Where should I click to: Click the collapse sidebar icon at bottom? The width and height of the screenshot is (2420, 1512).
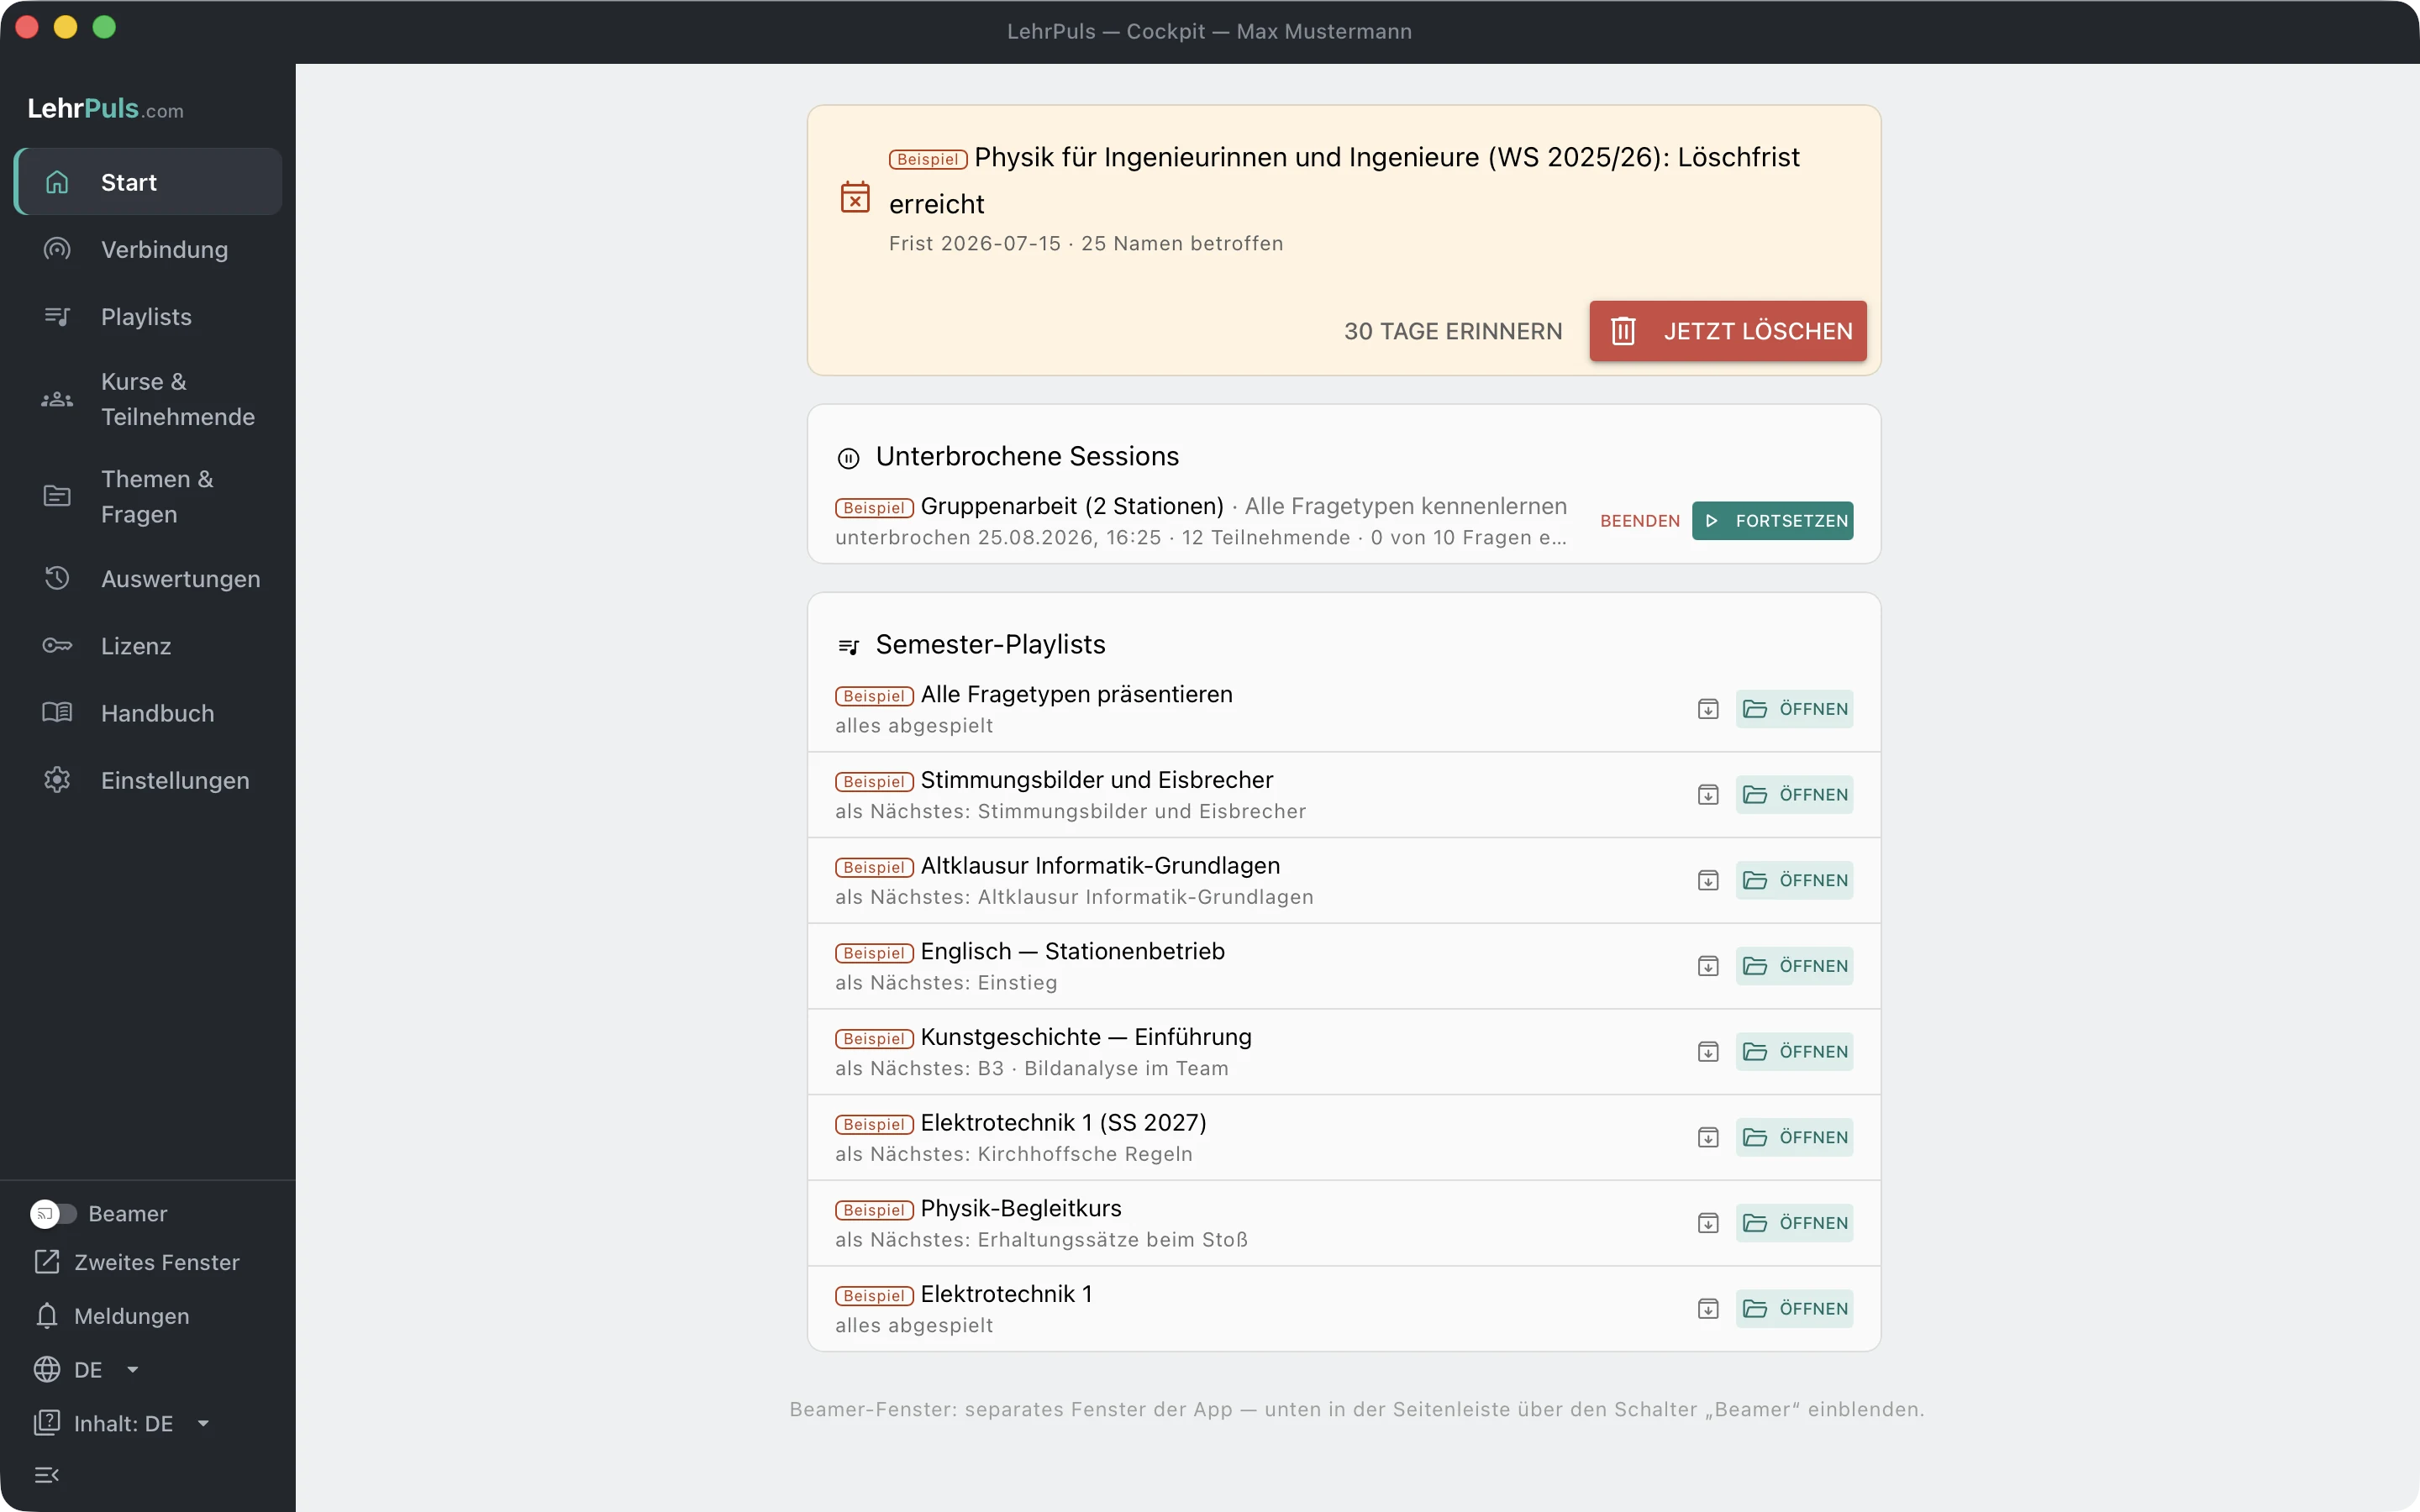[47, 1475]
